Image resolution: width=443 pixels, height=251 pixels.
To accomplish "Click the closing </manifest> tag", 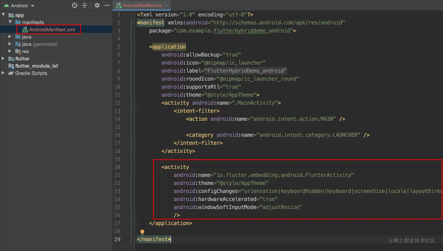I will [x=154, y=239].
